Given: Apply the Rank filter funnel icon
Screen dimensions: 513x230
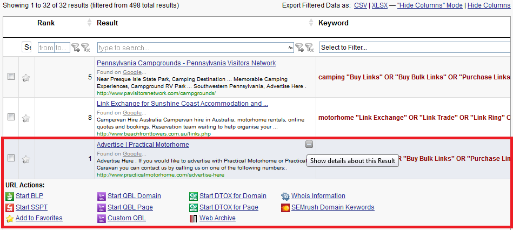Looking at the screenshot, I should (76, 48).
